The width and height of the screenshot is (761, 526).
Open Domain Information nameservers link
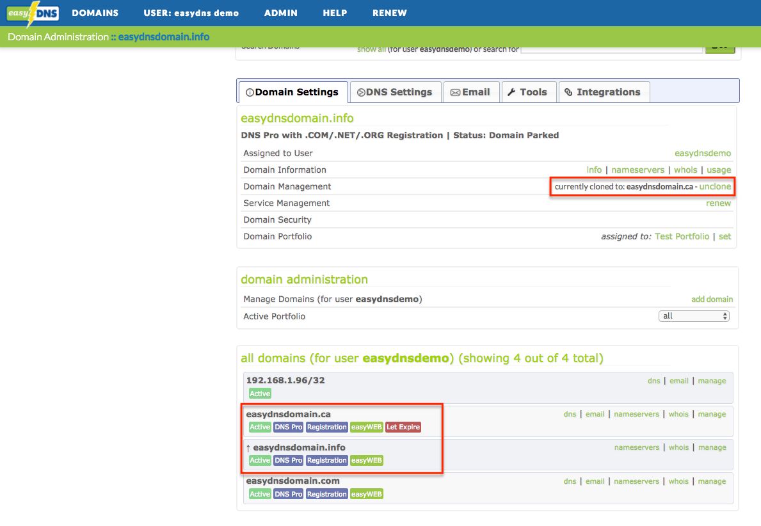[x=637, y=170]
